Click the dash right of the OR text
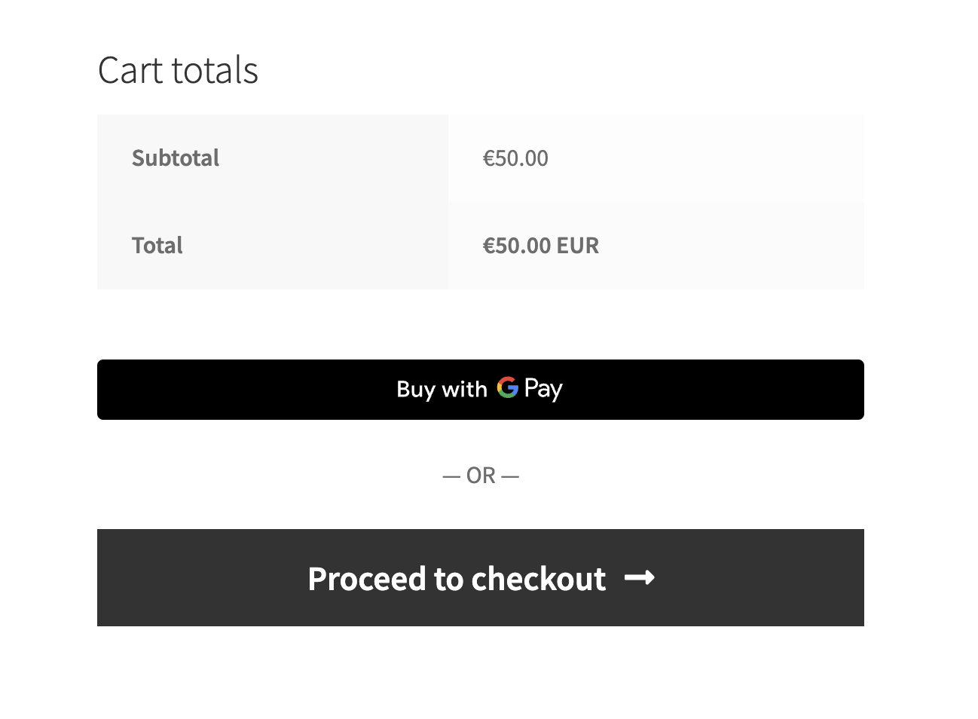The height and width of the screenshot is (719, 978). (x=510, y=477)
